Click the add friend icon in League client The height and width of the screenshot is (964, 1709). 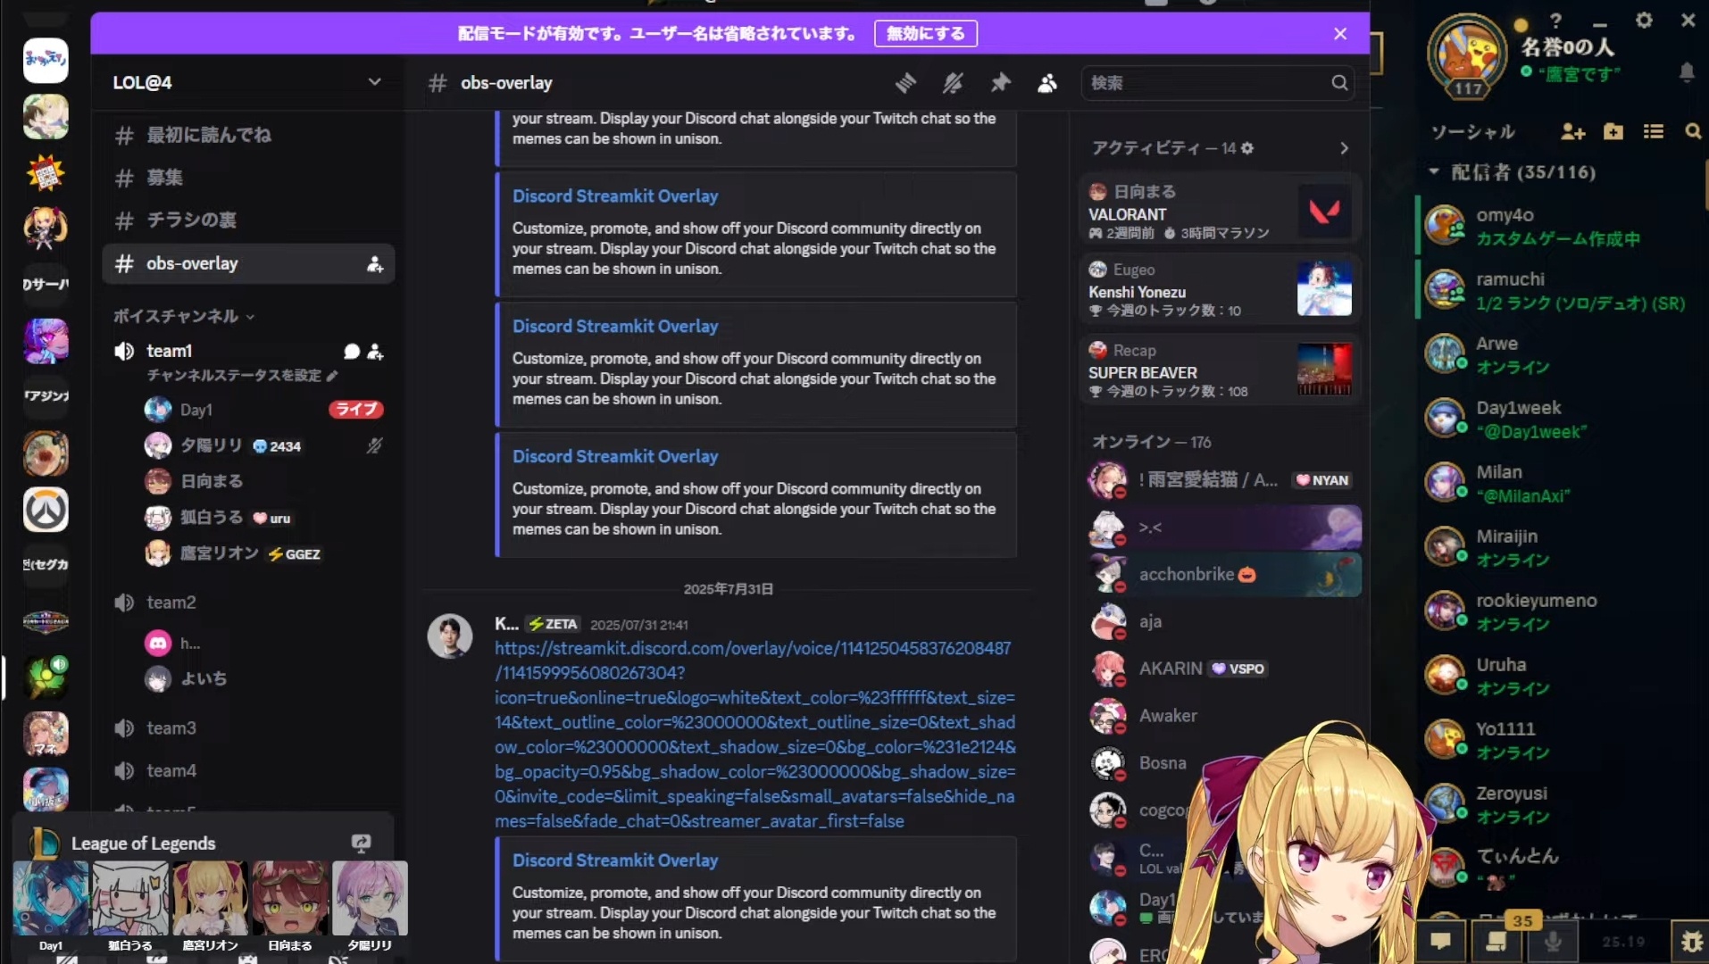coord(1572,132)
